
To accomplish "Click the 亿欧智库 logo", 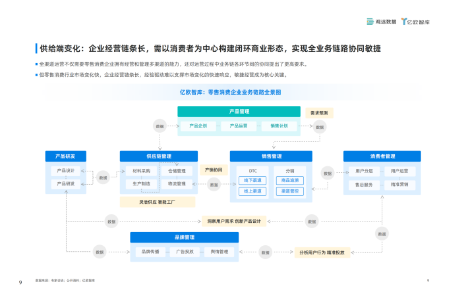I will [x=415, y=22].
